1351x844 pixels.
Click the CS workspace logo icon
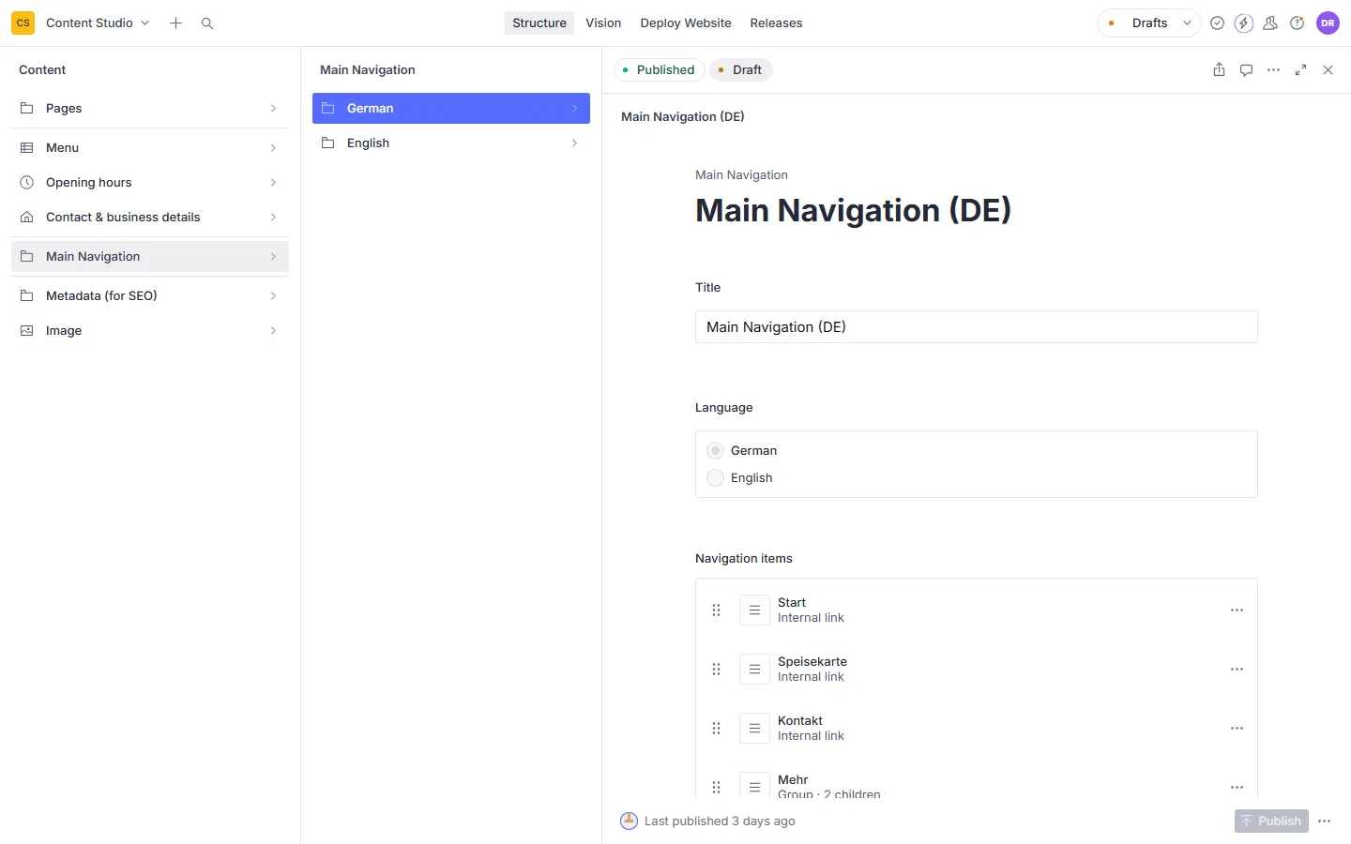pos(23,23)
